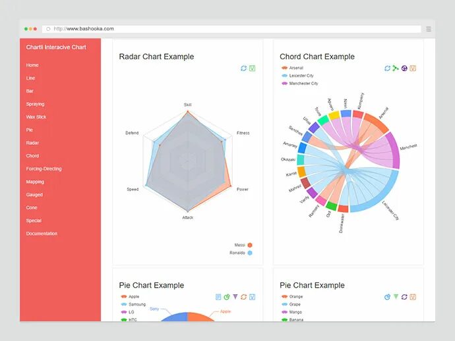
Task: Open the Cone sidebar item
Action: 32,208
